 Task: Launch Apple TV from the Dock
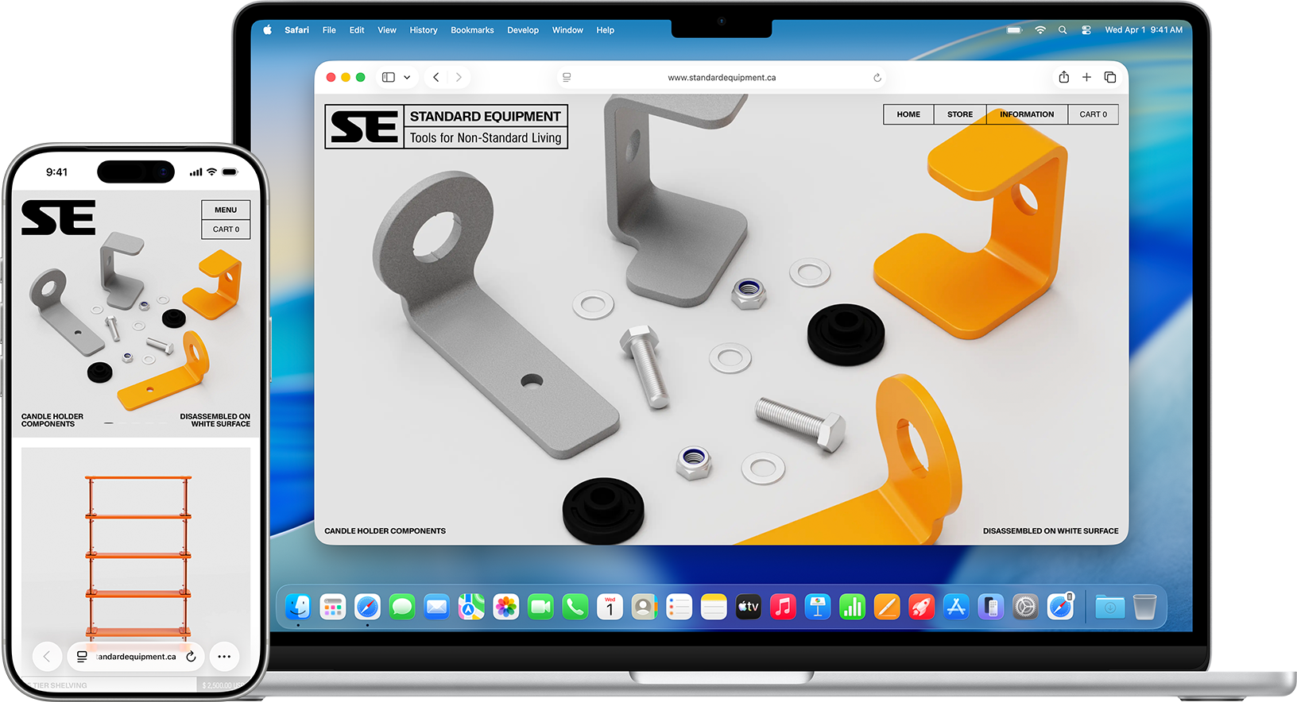tap(749, 607)
